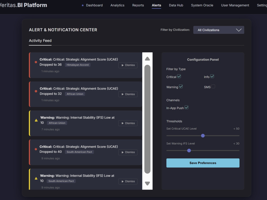
Task: Open User Management section
Action: [x=235, y=5]
